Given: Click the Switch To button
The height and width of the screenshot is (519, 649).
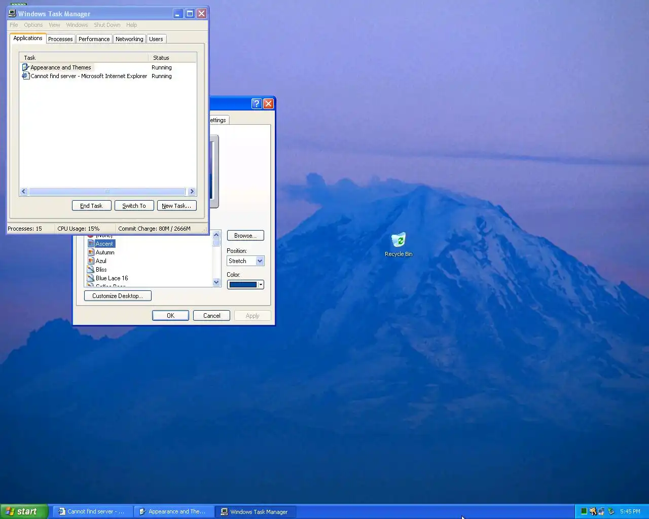Looking at the screenshot, I should point(134,205).
